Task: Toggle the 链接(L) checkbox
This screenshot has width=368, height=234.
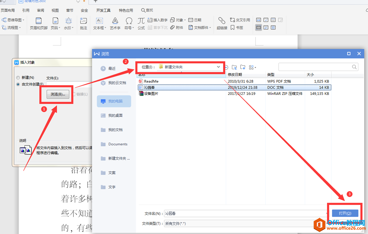Action: coord(74,94)
